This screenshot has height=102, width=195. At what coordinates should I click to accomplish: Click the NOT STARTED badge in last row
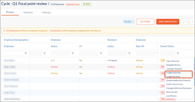(168, 99)
